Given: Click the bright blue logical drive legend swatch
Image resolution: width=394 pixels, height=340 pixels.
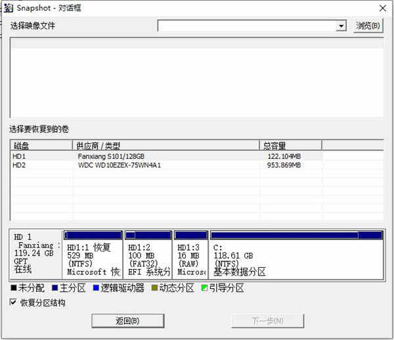Looking at the screenshot, I should point(96,287).
